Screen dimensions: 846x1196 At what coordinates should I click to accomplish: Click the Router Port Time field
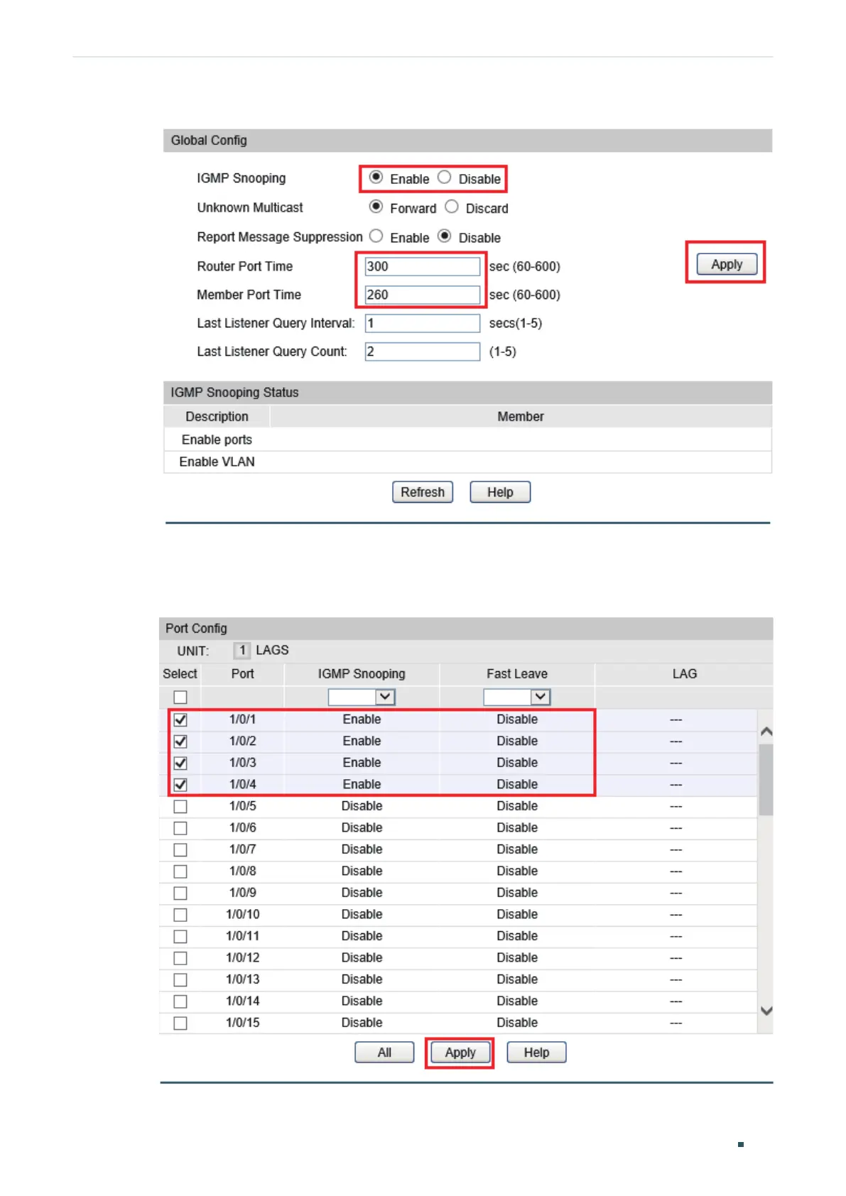click(x=423, y=266)
